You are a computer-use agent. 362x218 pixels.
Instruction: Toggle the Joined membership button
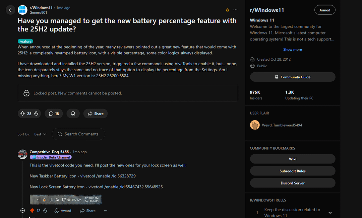coord(324,10)
